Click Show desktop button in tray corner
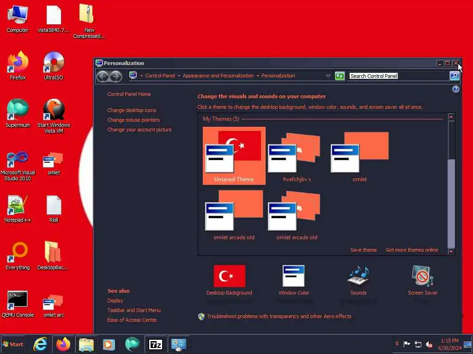The height and width of the screenshot is (354, 473). (468, 344)
